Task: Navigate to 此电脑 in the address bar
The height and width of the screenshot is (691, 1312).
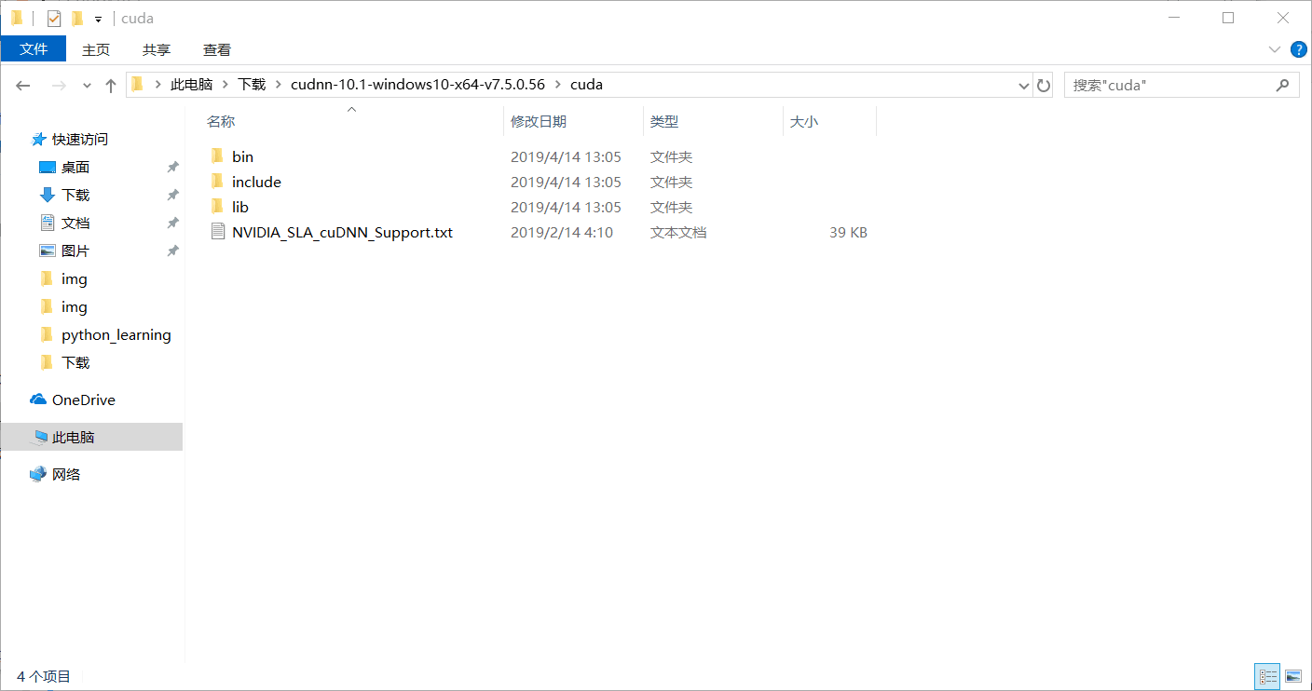Action: [191, 85]
